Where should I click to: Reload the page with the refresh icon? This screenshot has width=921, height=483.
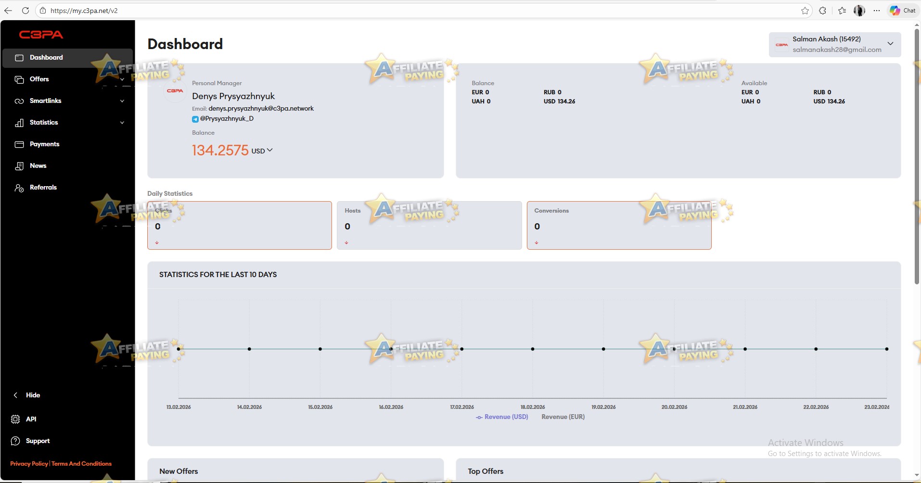tap(26, 11)
